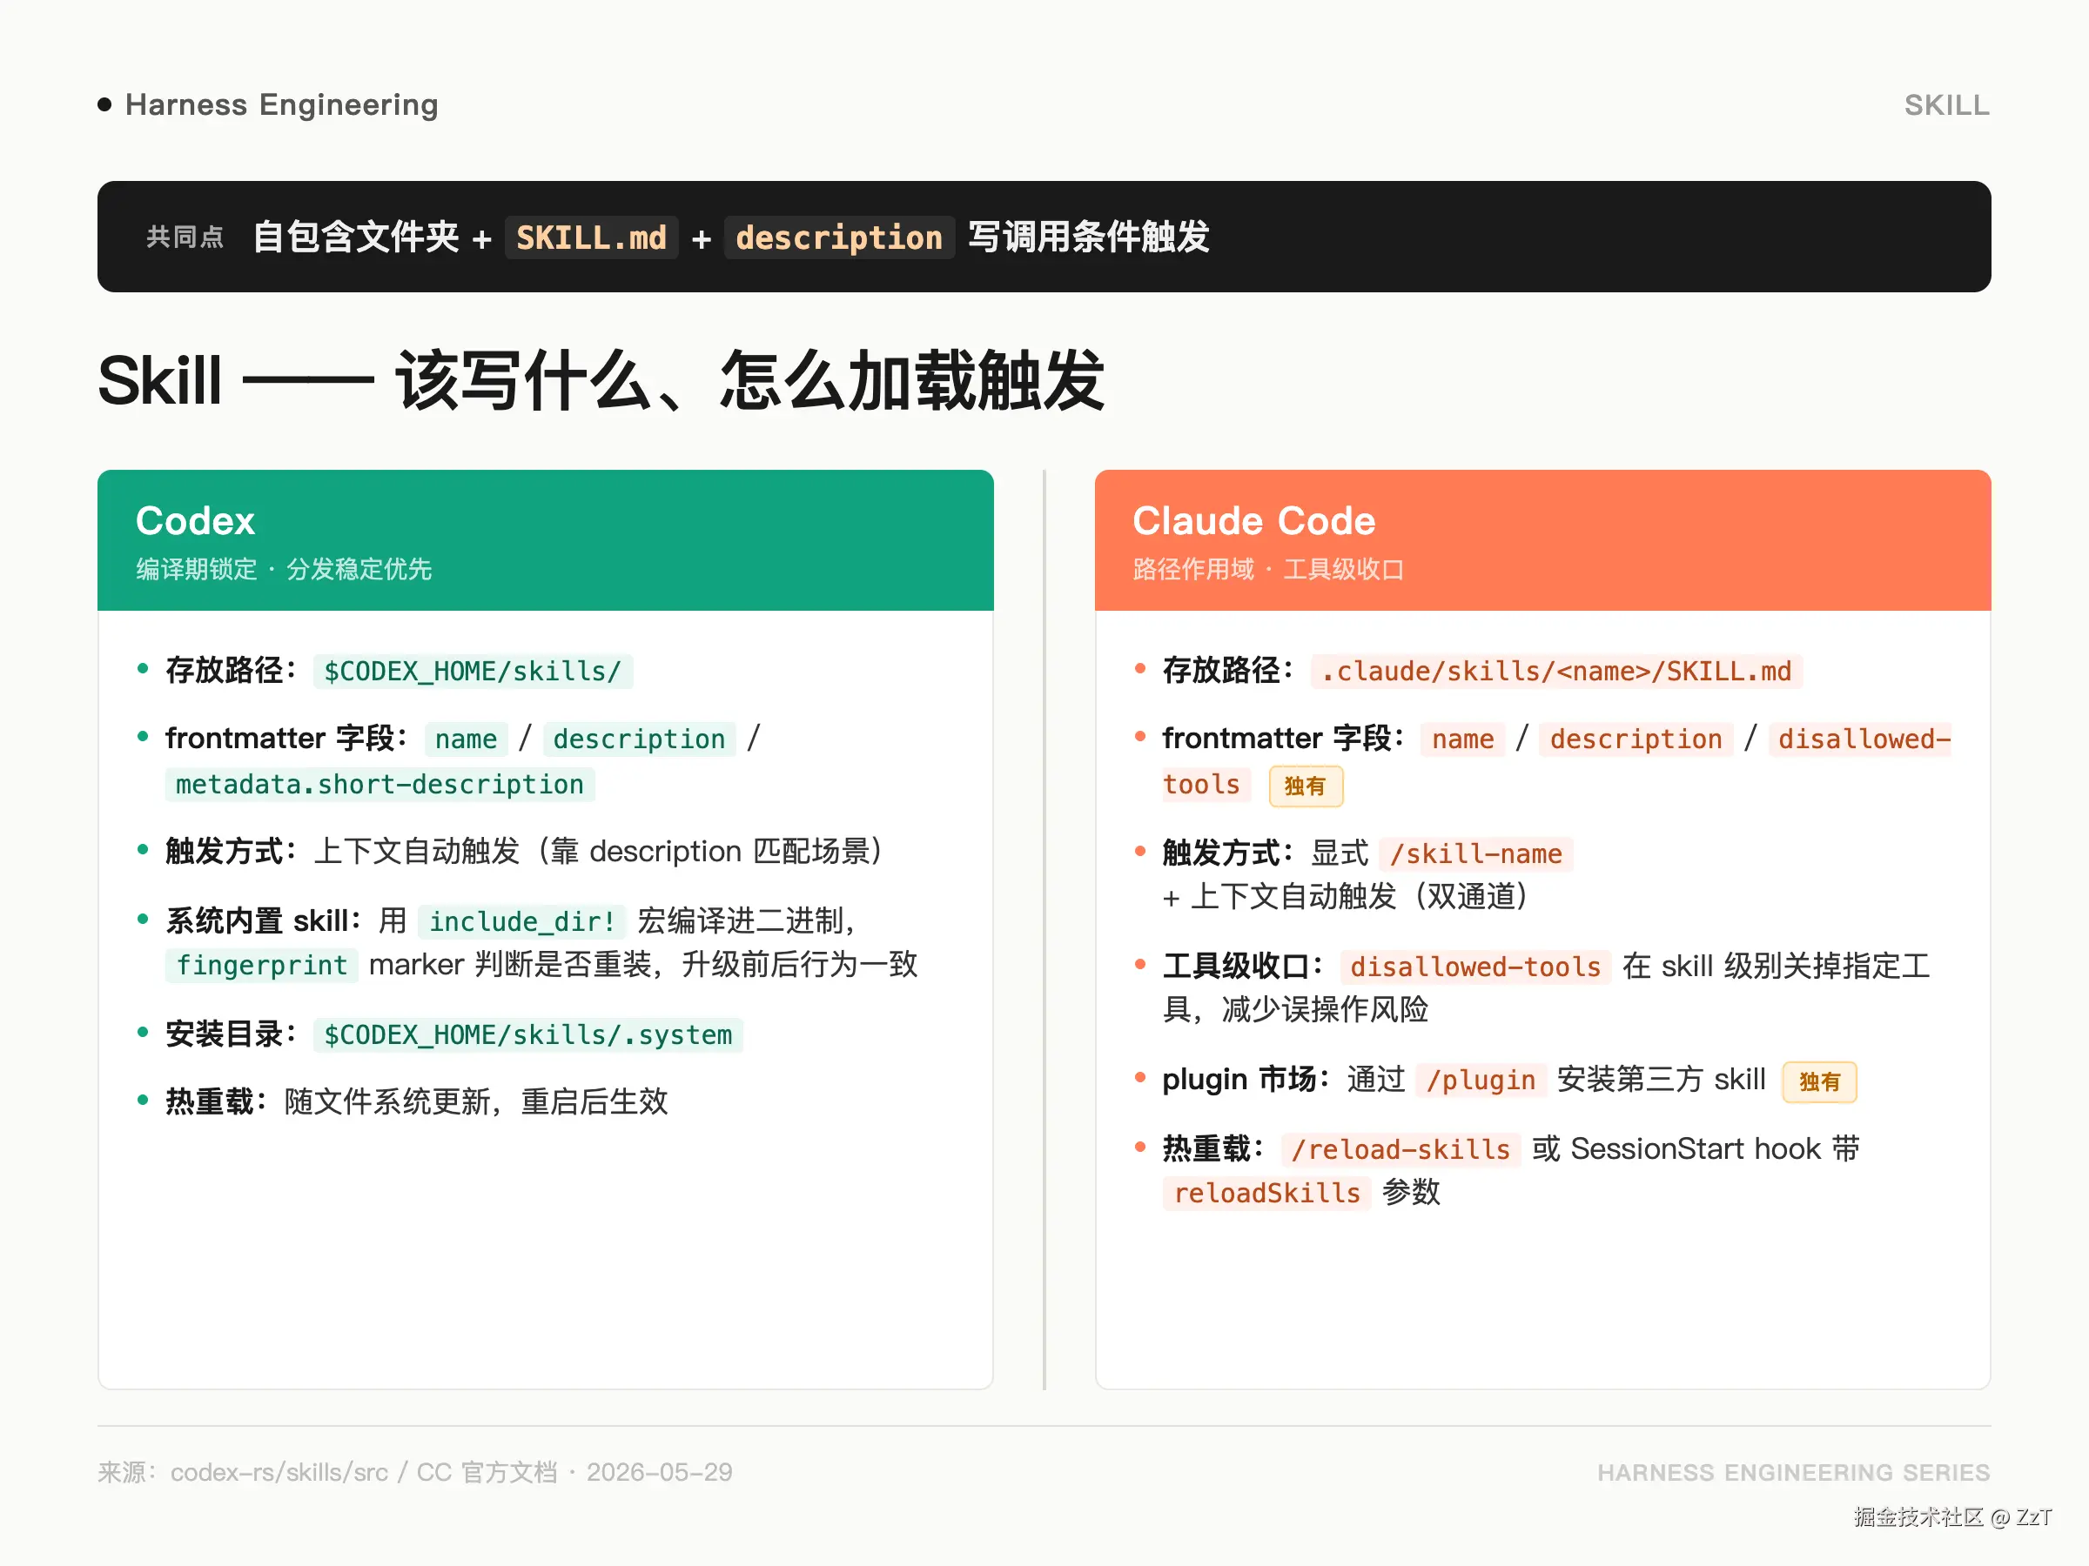Click the slide title 'Skill —— 该写什么、怎么加载触发'
Viewport: 2089px width, 1566px height.
[x=601, y=380]
